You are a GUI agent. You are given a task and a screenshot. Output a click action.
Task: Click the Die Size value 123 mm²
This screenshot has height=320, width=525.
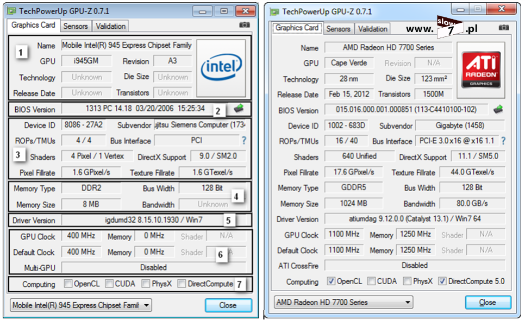pyautogui.click(x=433, y=79)
